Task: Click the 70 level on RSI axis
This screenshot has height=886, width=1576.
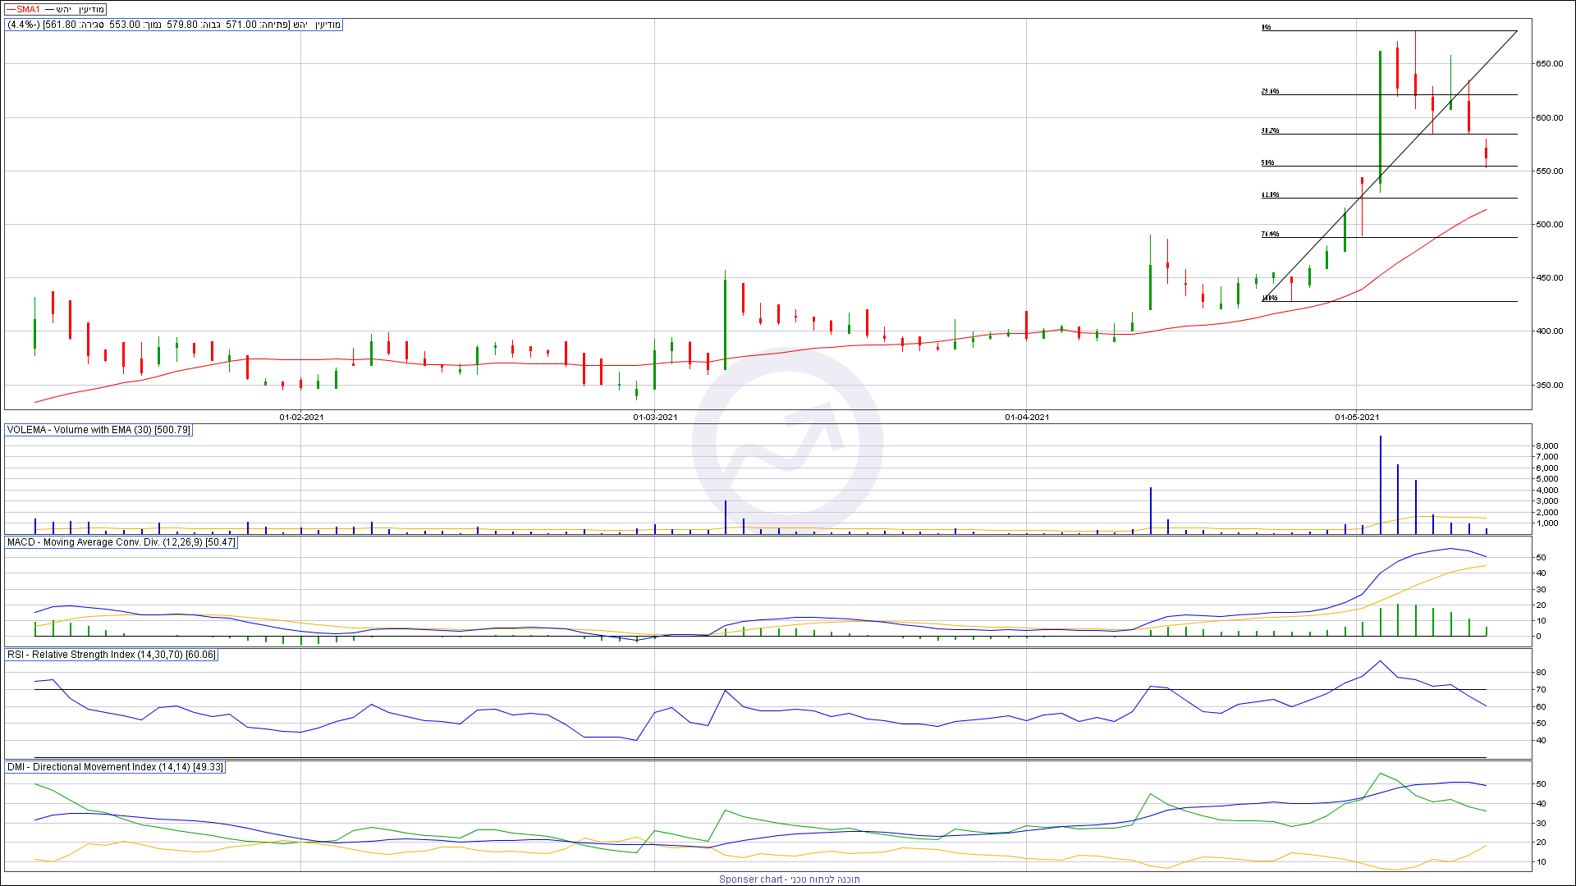Action: [1541, 690]
